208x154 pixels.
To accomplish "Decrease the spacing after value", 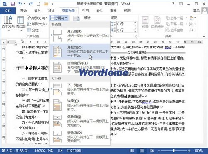I will 135,32.
